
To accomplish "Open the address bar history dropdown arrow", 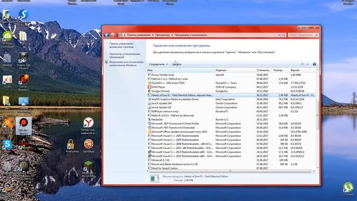I will tap(279, 35).
